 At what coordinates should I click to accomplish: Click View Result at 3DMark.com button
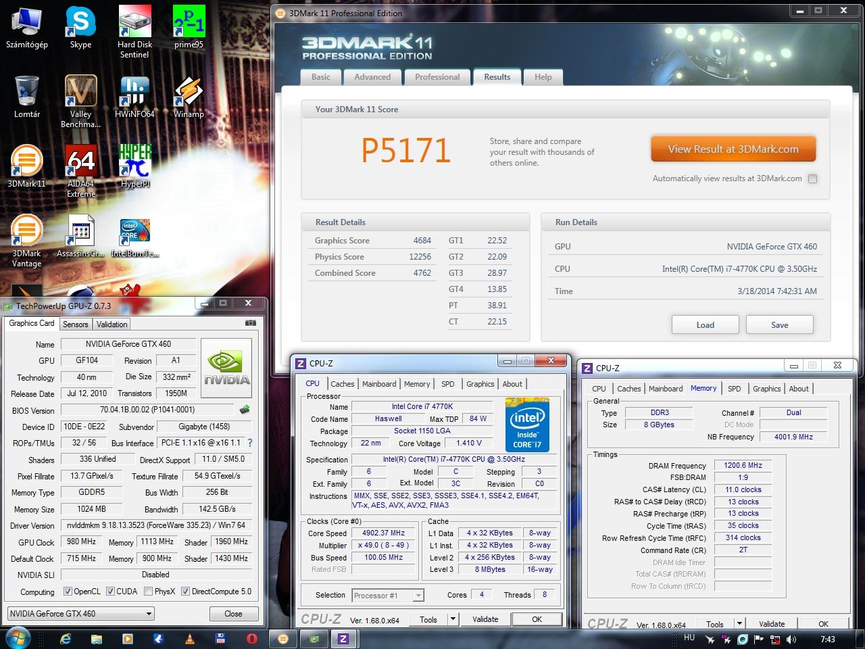733,149
